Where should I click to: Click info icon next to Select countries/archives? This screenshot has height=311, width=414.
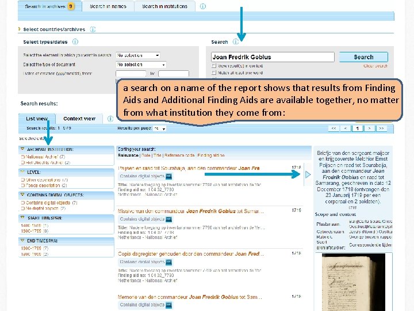click(93, 29)
